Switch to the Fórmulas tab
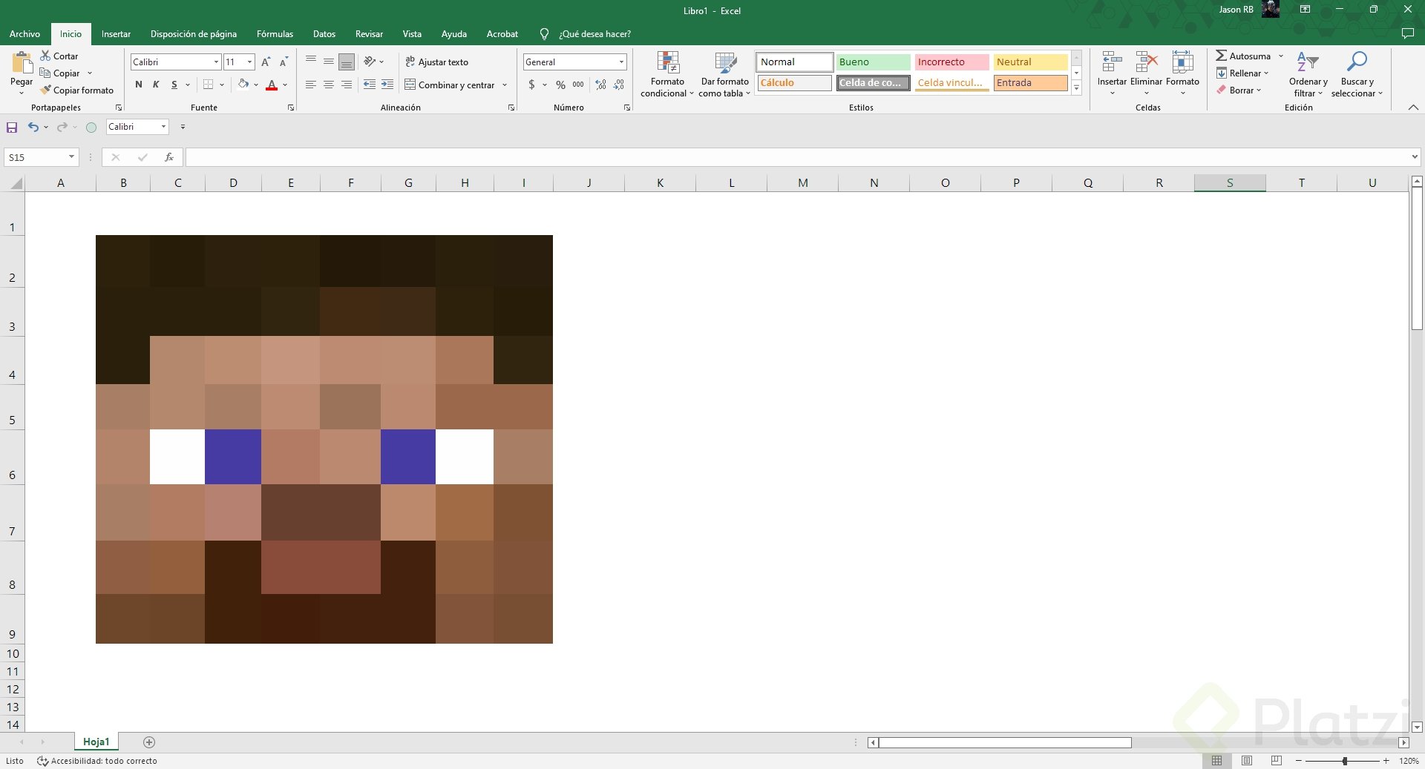Image resolution: width=1425 pixels, height=769 pixels. [275, 34]
